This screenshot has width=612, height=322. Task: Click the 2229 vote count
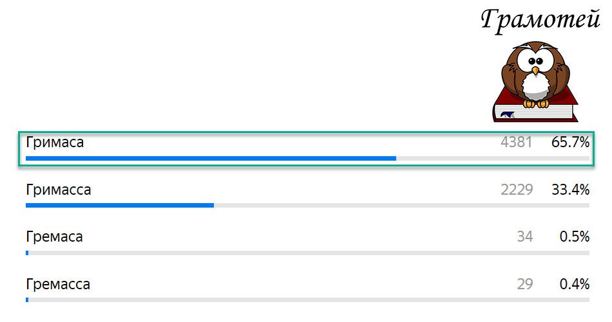517,190
